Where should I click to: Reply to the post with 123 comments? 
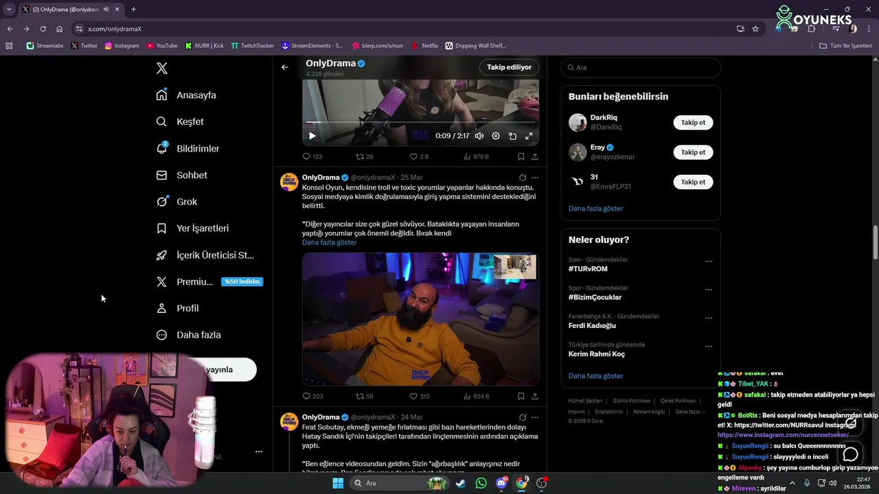[312, 156]
